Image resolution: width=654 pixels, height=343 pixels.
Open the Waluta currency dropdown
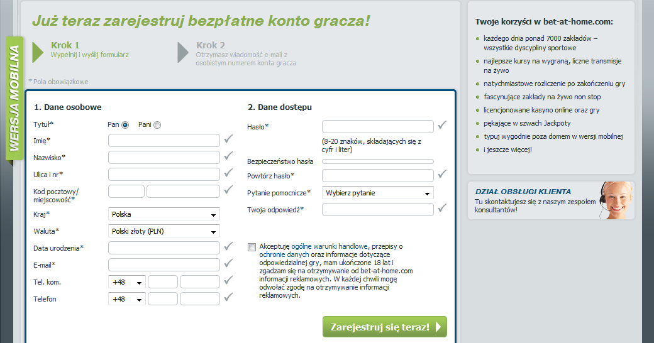coord(164,231)
